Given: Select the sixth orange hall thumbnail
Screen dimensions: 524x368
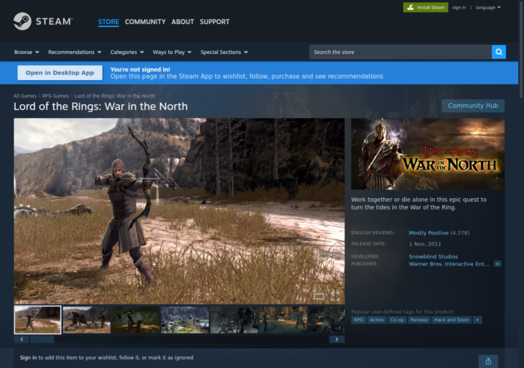Looking at the screenshot, I should click(283, 320).
